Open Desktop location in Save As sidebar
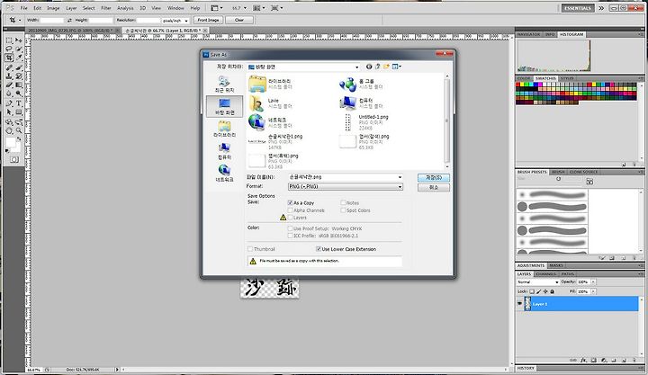 pyautogui.click(x=224, y=106)
